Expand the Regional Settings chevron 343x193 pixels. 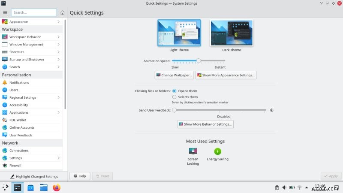pos(58,97)
